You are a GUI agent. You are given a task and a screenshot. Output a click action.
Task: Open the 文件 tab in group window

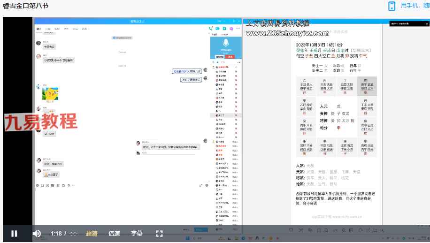tap(66, 29)
